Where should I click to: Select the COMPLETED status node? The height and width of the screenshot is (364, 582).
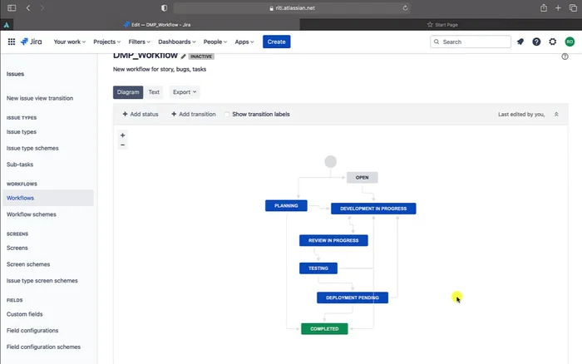click(x=324, y=329)
